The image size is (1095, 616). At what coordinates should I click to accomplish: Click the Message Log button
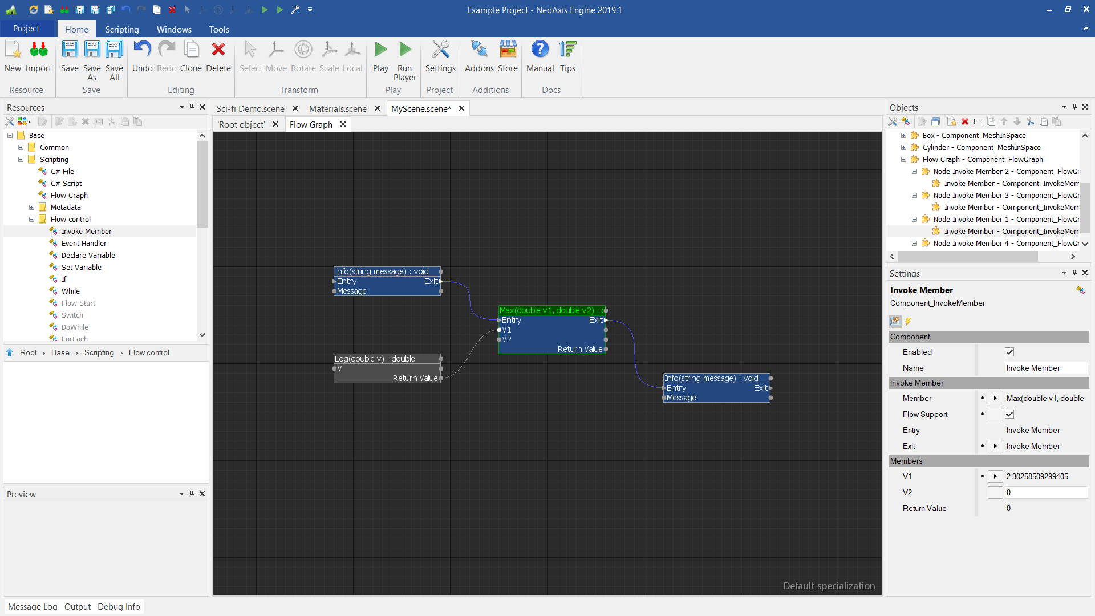[x=33, y=606]
